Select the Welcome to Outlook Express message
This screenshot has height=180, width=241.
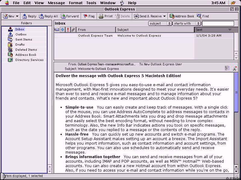coord(144,35)
